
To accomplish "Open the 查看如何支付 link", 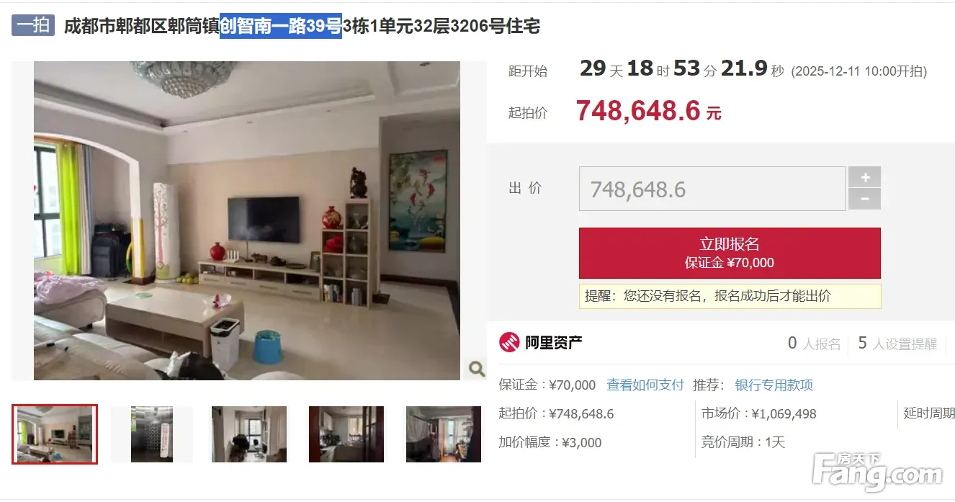I will [x=645, y=385].
